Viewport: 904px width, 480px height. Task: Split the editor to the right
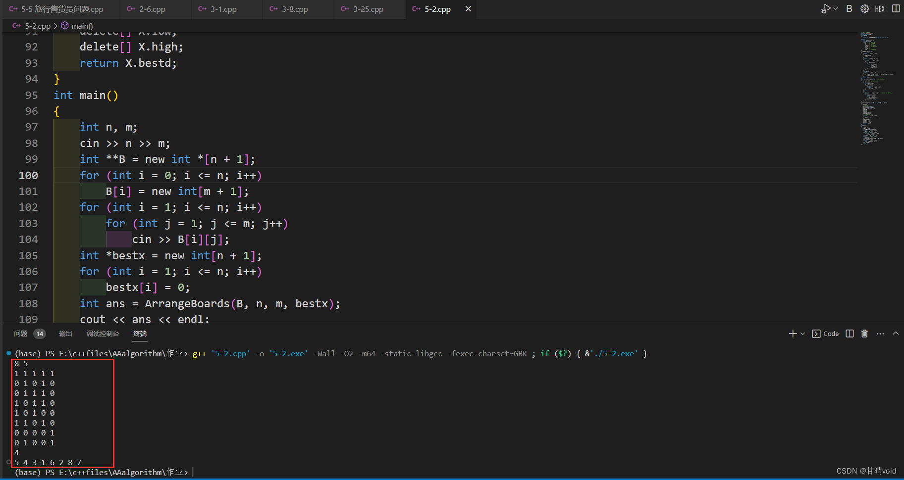(x=896, y=8)
